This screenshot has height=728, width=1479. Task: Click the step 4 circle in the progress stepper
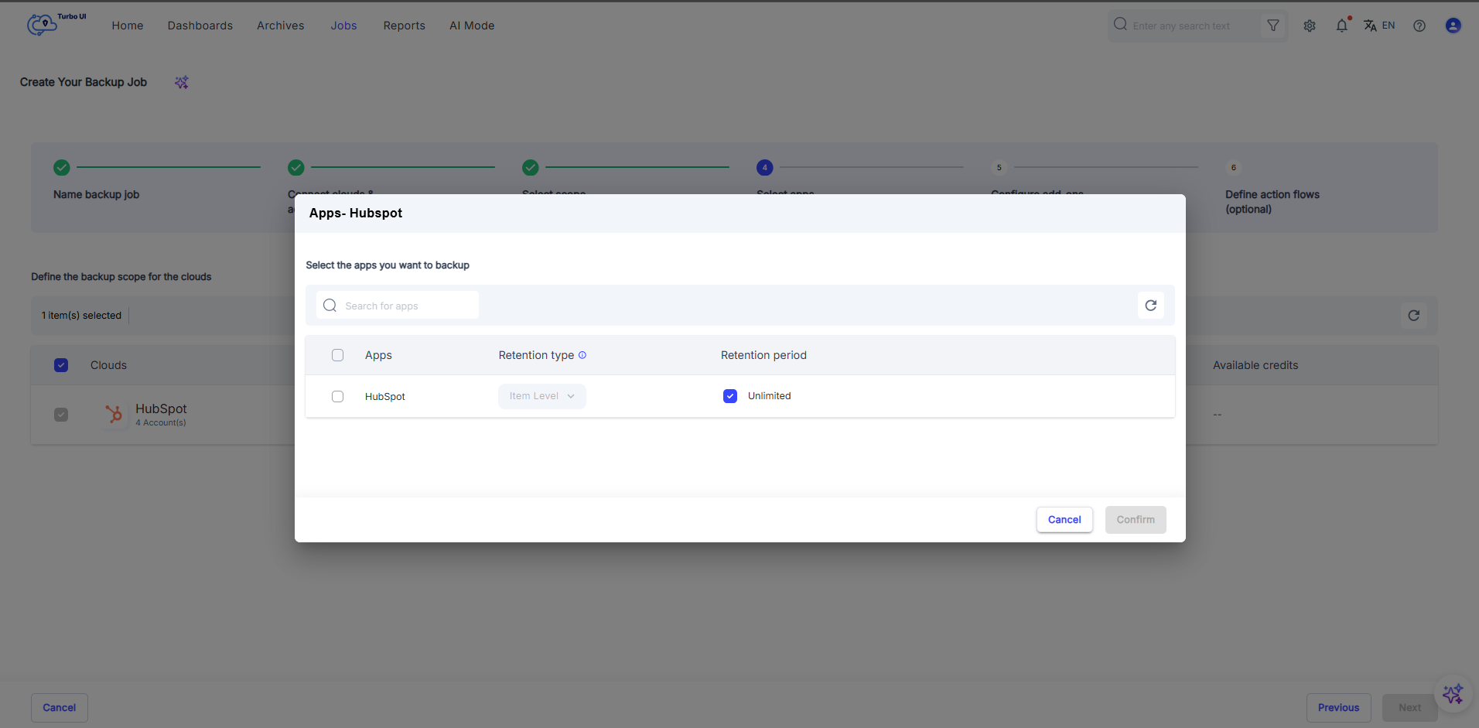click(x=765, y=167)
